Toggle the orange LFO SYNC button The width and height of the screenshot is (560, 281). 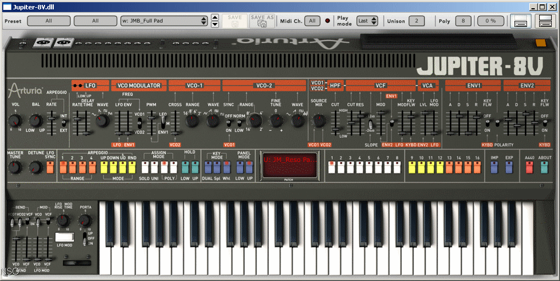coord(51,167)
